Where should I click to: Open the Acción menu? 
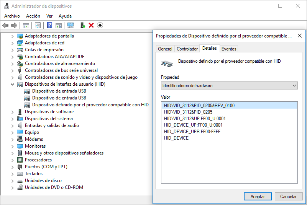(33, 16)
